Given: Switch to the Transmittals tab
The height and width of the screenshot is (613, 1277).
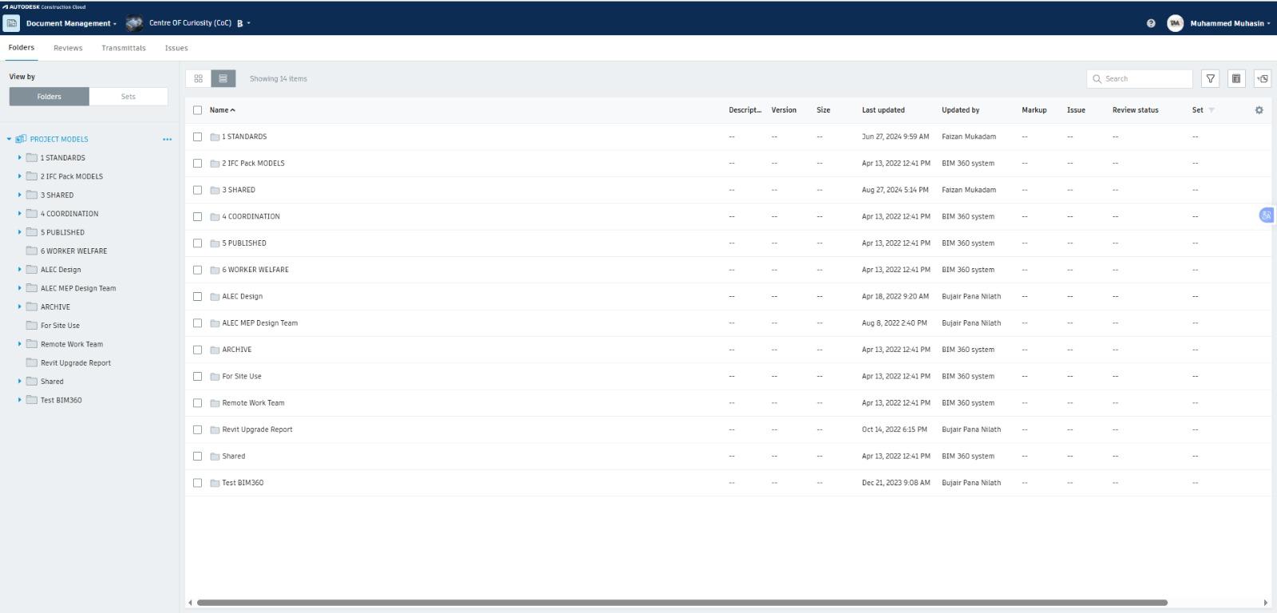Looking at the screenshot, I should (123, 48).
